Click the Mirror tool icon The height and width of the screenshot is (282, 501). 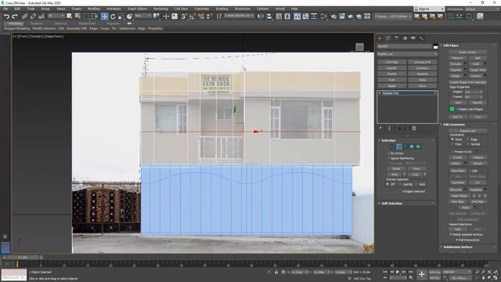[261, 16]
